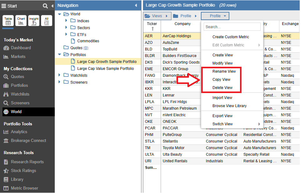Click the Quotes folder icon in Navigation
This screenshot has width=301, height=193.
[x=66, y=48]
